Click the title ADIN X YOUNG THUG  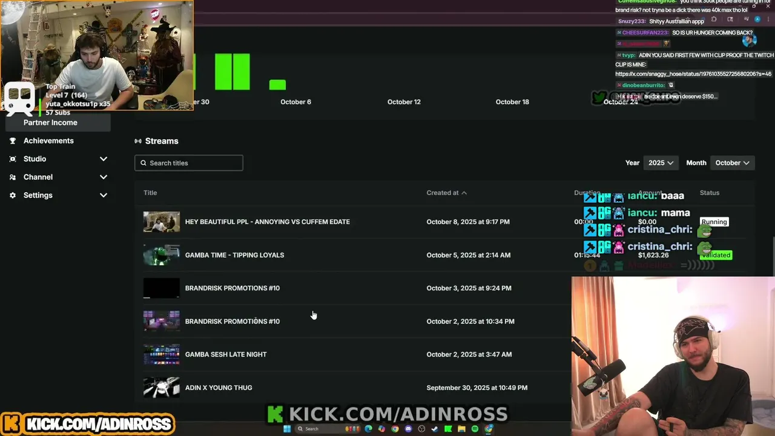tap(219, 388)
